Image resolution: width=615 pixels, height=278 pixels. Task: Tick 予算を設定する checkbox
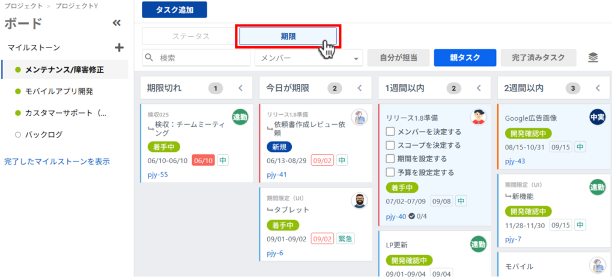(x=390, y=172)
